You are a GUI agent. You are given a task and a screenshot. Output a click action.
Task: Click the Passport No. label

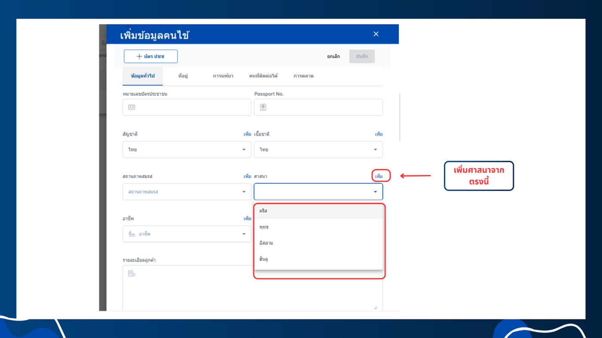pyautogui.click(x=269, y=94)
